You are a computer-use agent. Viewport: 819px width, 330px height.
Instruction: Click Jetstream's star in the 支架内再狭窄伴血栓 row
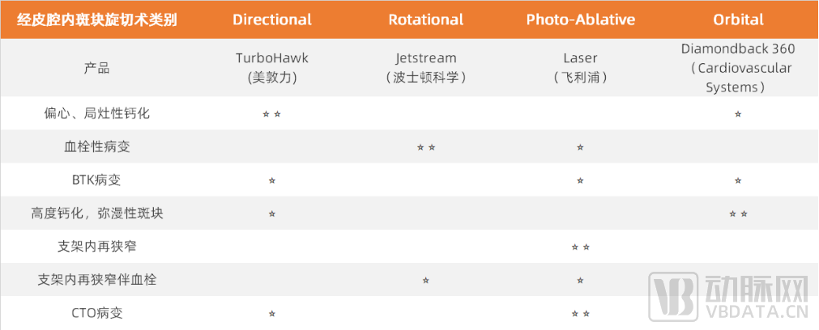click(x=426, y=281)
